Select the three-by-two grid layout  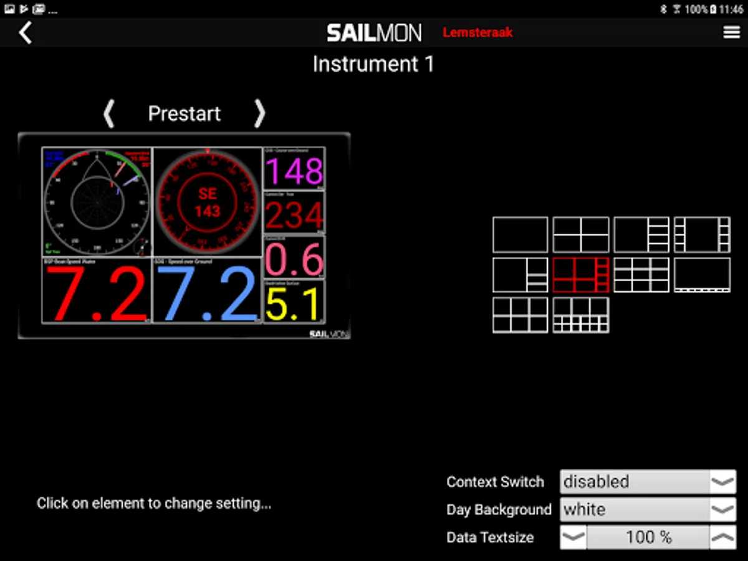point(520,315)
